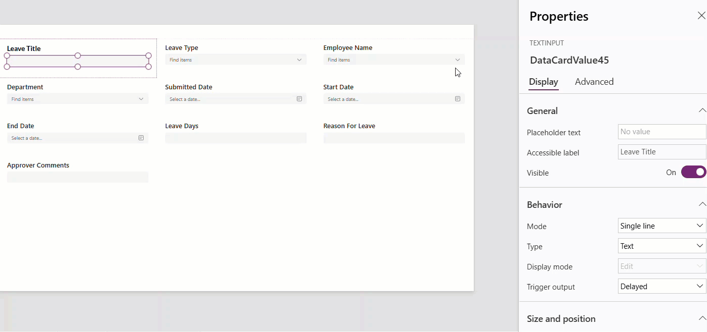
Task: Click the Leave Title text input
Action: coord(78,61)
